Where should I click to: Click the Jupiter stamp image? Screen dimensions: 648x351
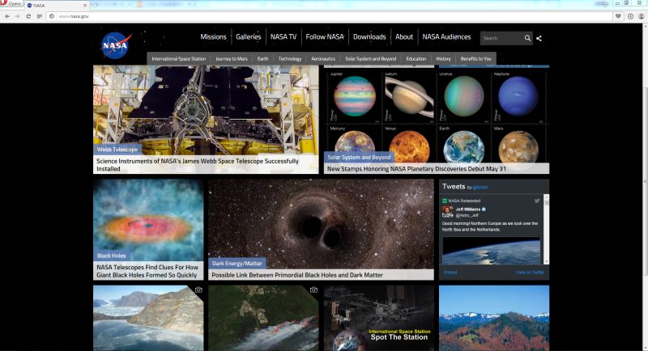click(x=355, y=96)
